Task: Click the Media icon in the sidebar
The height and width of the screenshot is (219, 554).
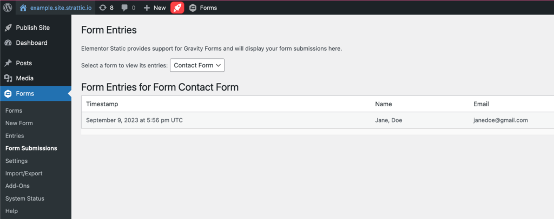Action: 8,78
